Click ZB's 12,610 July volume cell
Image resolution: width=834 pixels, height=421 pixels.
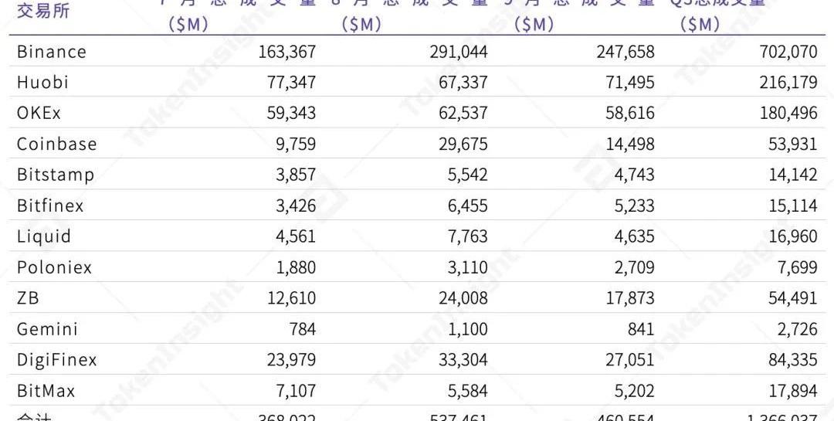point(291,299)
